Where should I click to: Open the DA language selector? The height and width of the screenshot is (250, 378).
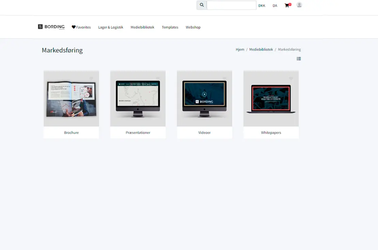point(275,5)
